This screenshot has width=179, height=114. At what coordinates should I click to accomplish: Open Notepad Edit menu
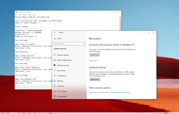click(x=20, y=15)
